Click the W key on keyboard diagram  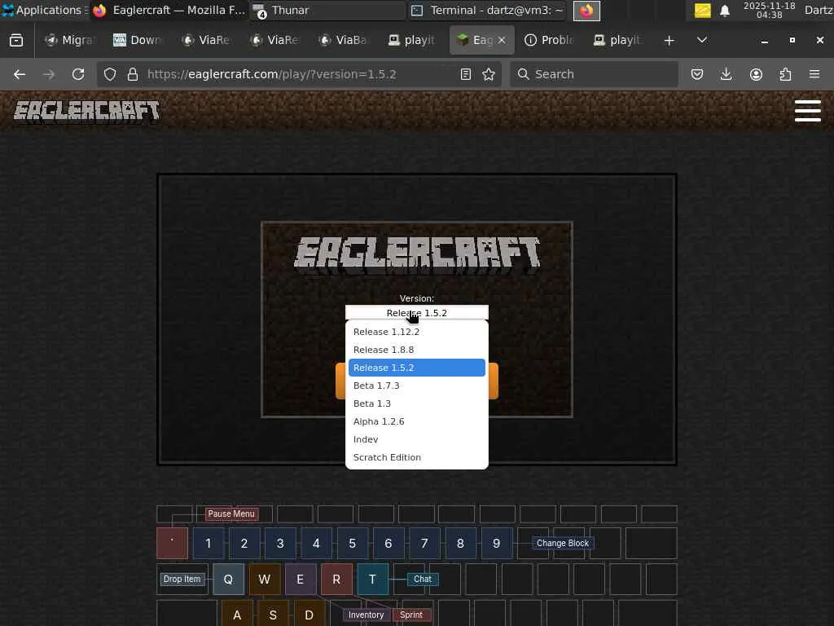click(x=265, y=580)
